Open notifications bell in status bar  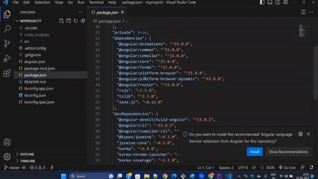tap(312, 168)
